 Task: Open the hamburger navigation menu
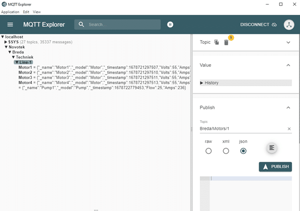click(x=10, y=24)
